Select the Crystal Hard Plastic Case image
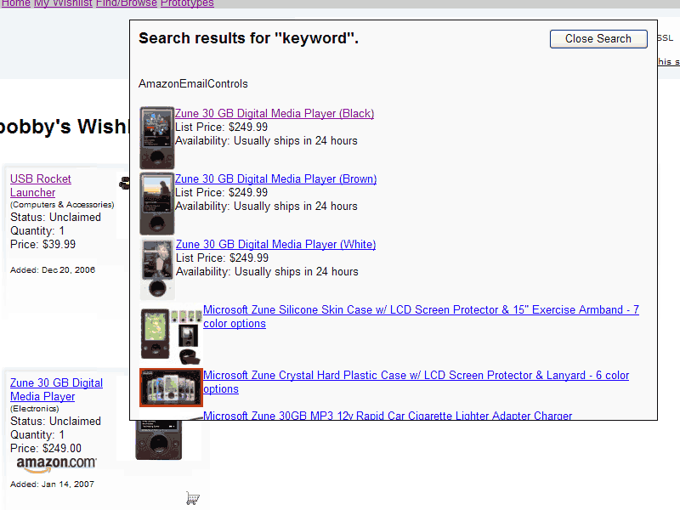The width and height of the screenshot is (680, 510). [x=172, y=388]
